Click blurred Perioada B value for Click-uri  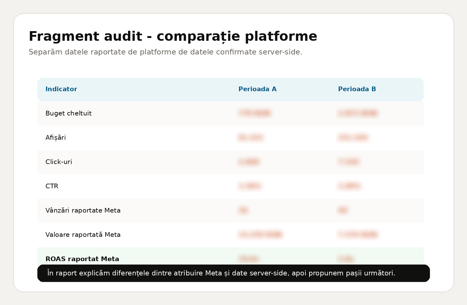(349, 162)
